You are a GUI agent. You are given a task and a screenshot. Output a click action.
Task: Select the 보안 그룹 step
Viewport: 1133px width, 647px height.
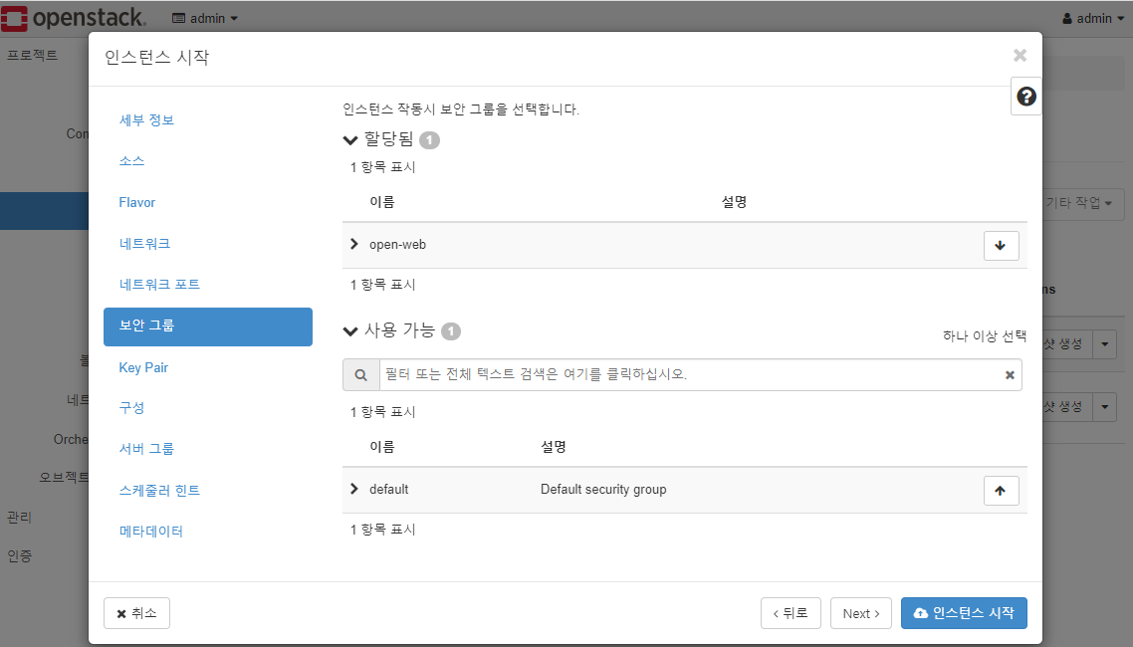[208, 326]
